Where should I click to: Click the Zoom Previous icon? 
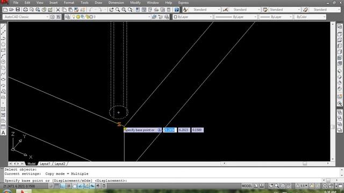130,10
